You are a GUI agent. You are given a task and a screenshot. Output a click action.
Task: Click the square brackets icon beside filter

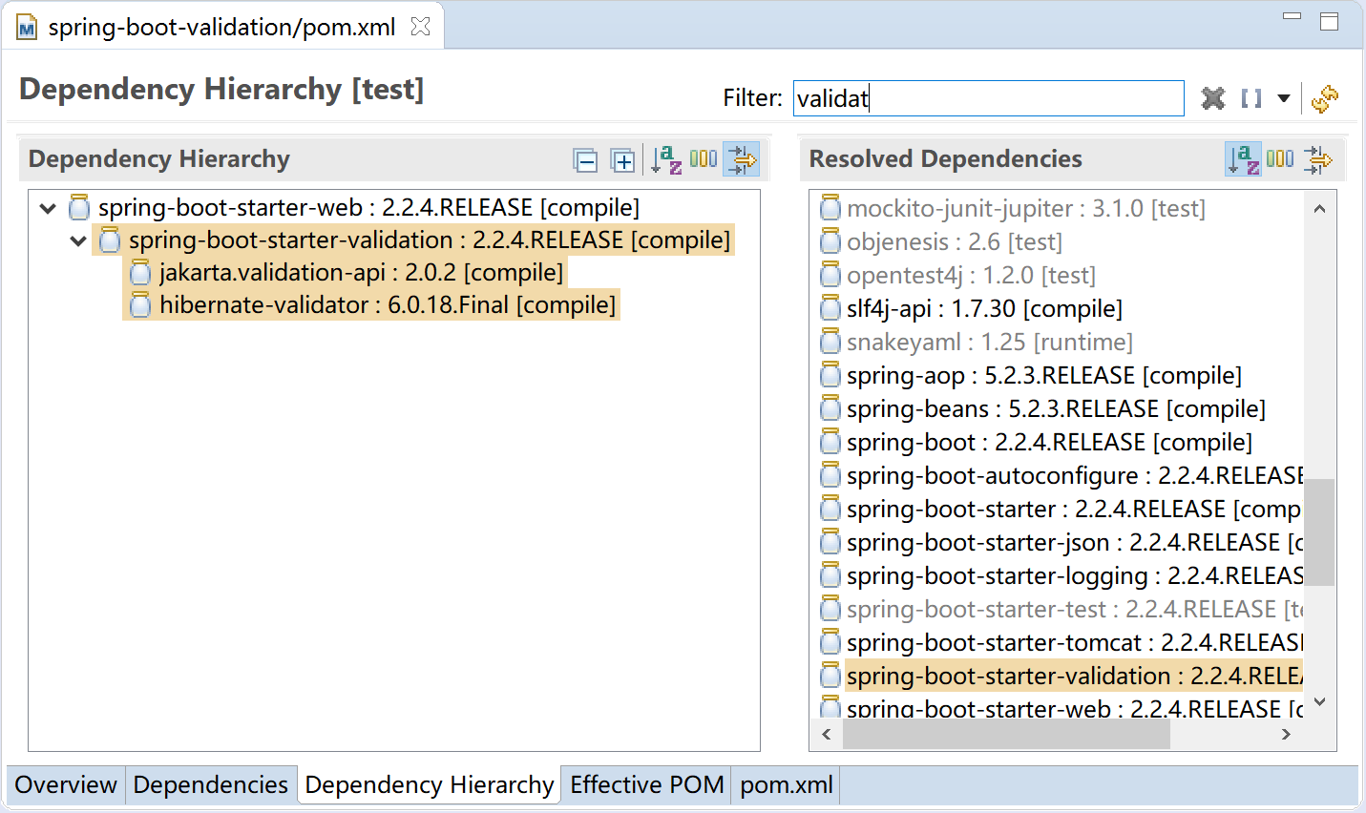[1250, 98]
